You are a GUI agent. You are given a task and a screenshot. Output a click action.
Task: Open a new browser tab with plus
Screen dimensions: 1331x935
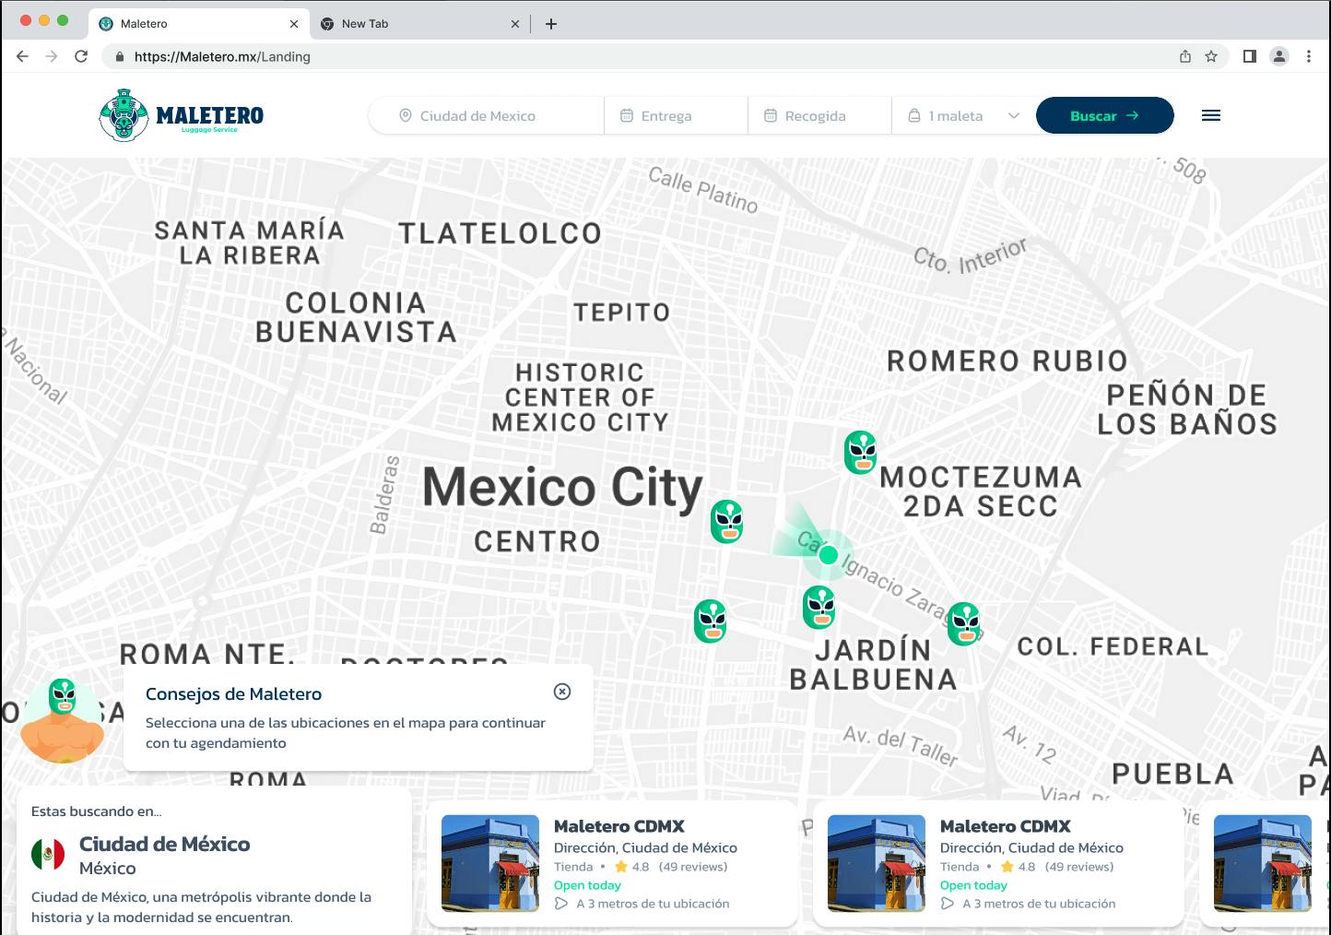(x=551, y=24)
